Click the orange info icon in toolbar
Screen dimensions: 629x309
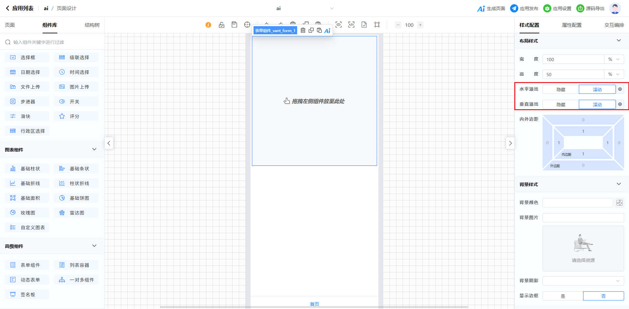click(208, 25)
